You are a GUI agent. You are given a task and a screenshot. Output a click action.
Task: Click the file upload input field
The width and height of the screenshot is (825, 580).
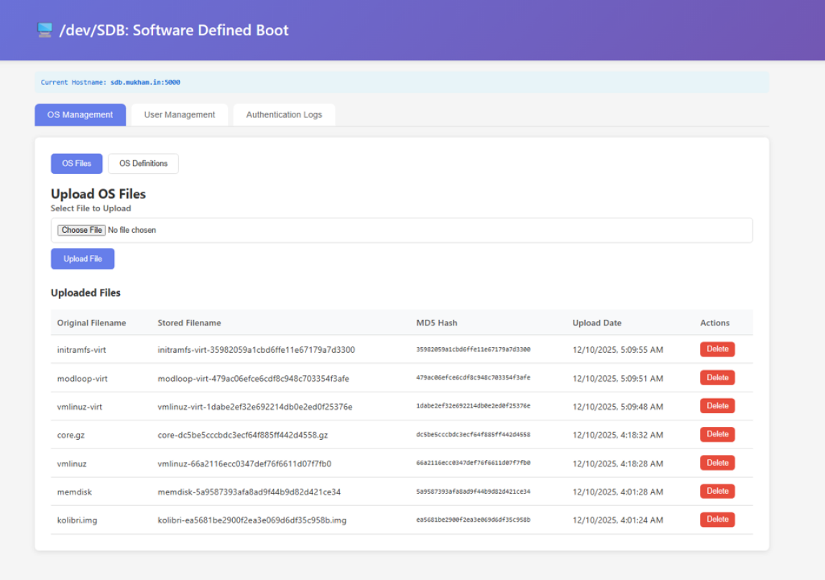click(81, 231)
